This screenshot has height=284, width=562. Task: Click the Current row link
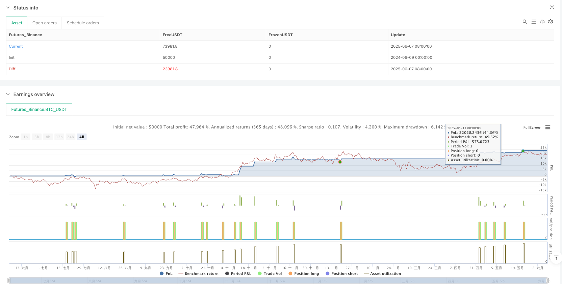pyautogui.click(x=16, y=46)
